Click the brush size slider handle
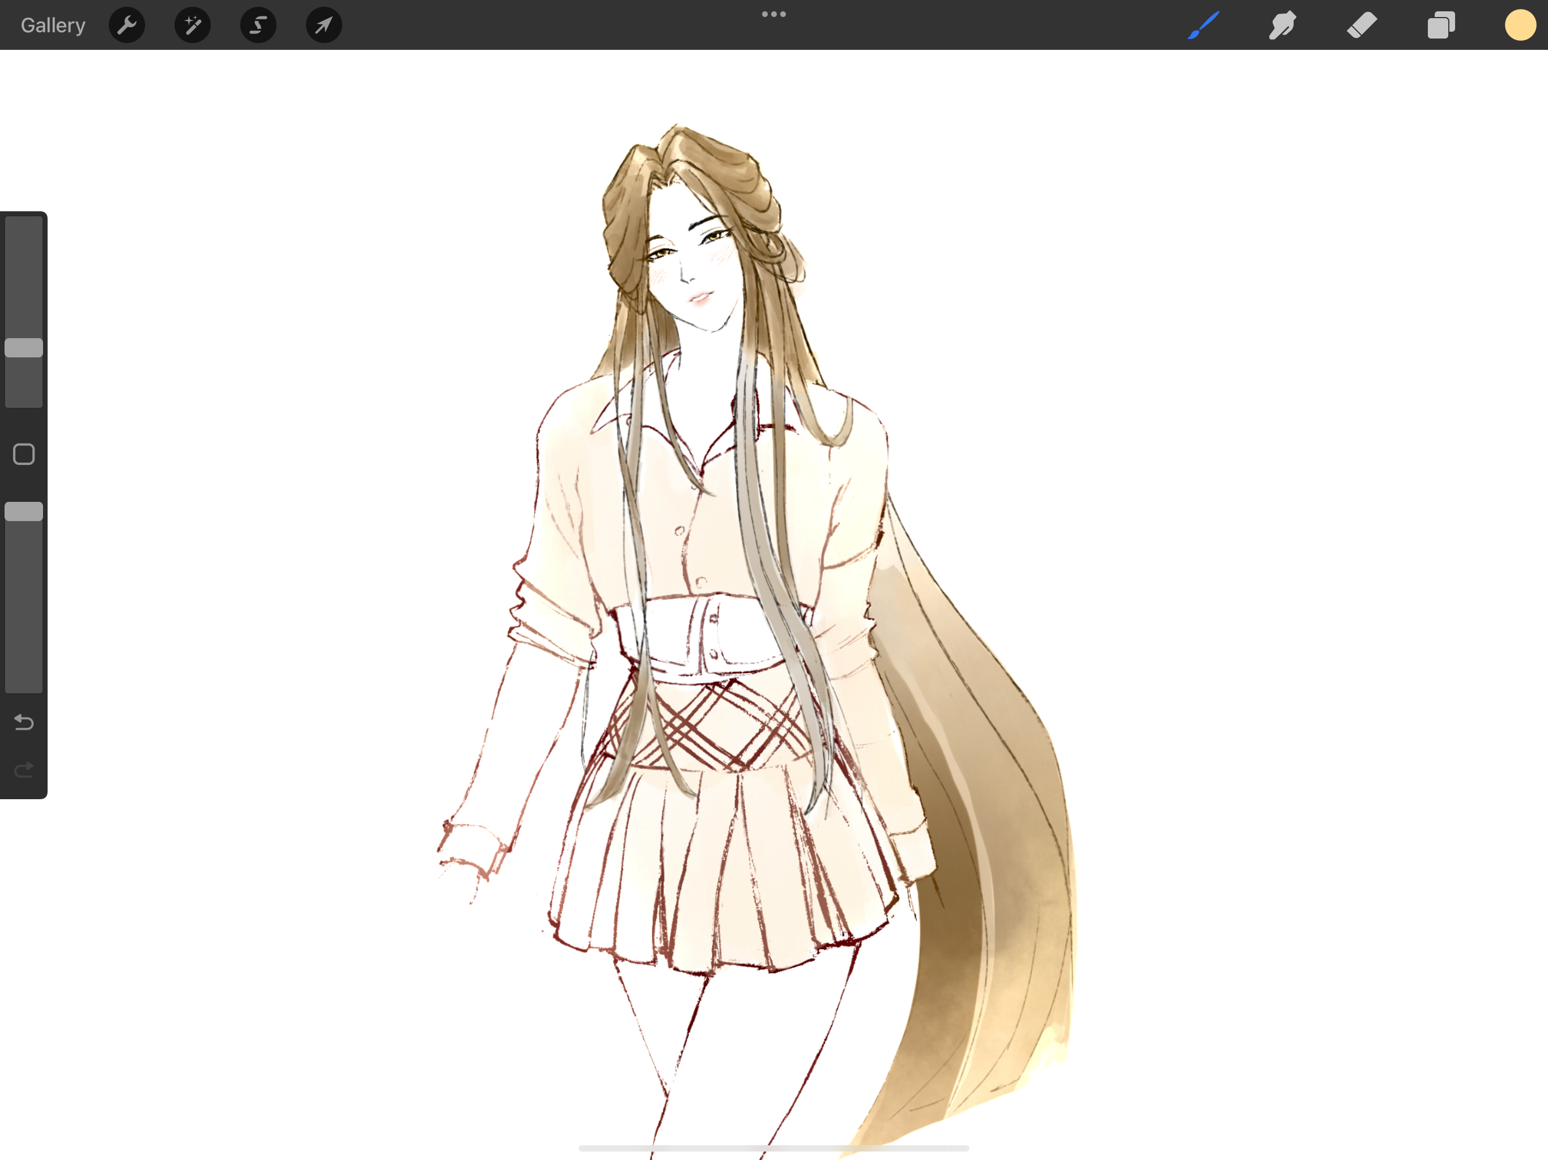Viewport: 1548px width, 1160px height. click(24, 348)
